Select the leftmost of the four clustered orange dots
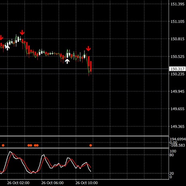Screen dimensions: 186x186 (x=29, y=146)
